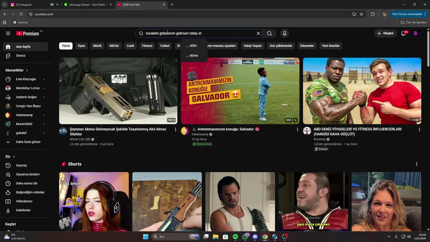
Task: Open the YouTube account avatar menu
Action: point(416,33)
